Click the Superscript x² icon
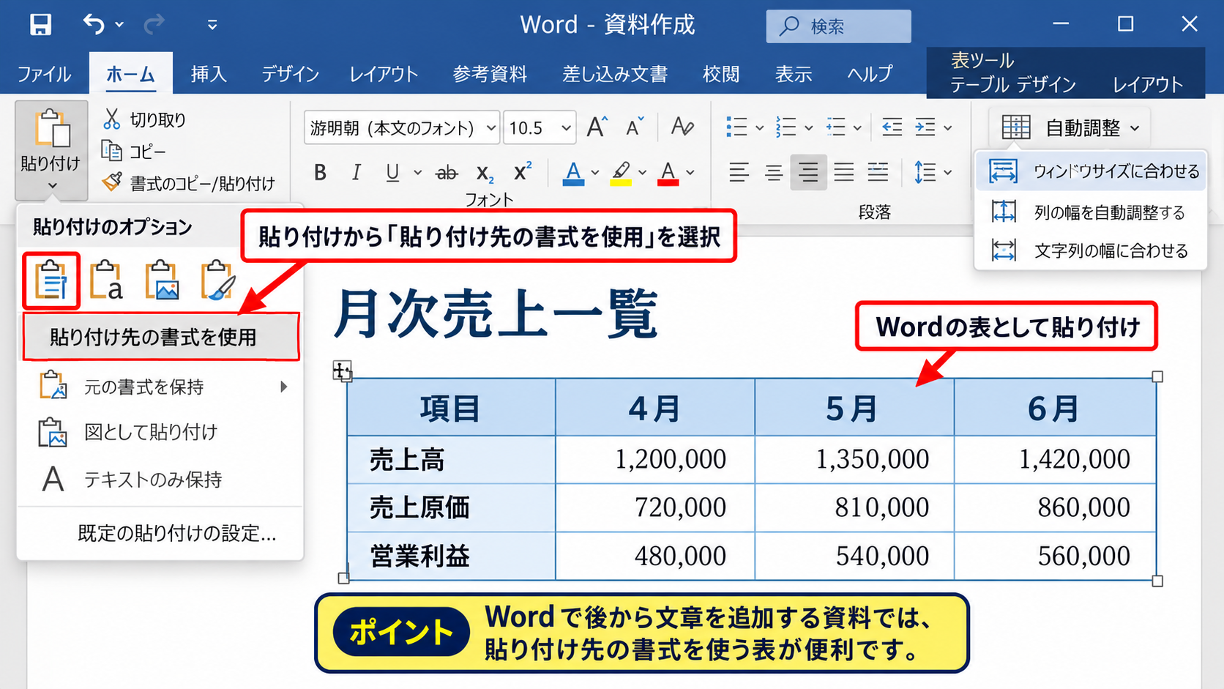This screenshot has height=689, width=1224. (x=523, y=172)
